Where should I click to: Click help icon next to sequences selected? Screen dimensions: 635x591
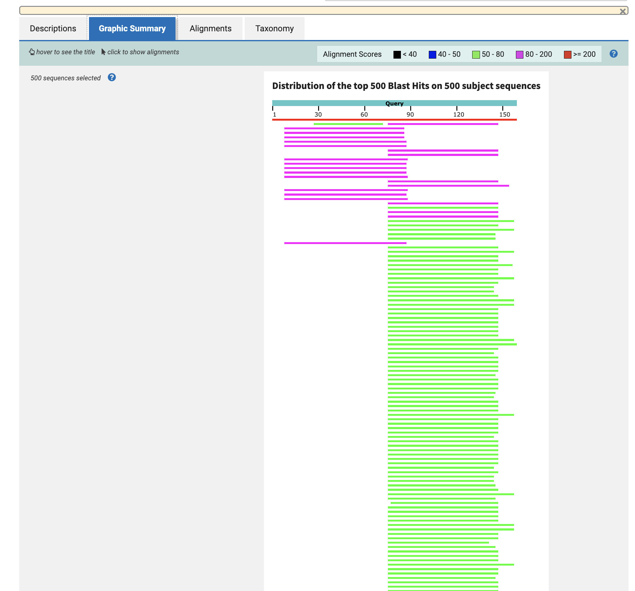112,77
